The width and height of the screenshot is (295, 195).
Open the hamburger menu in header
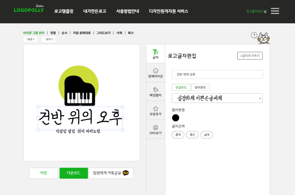point(275,11)
